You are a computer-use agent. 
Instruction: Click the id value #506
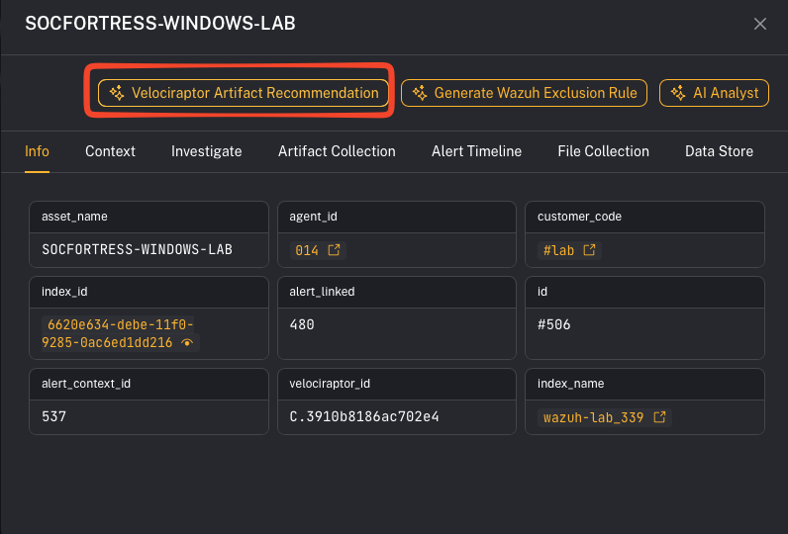tap(553, 324)
